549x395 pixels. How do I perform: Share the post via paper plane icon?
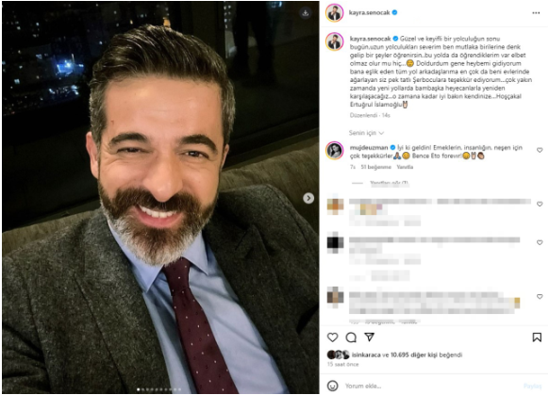(370, 337)
